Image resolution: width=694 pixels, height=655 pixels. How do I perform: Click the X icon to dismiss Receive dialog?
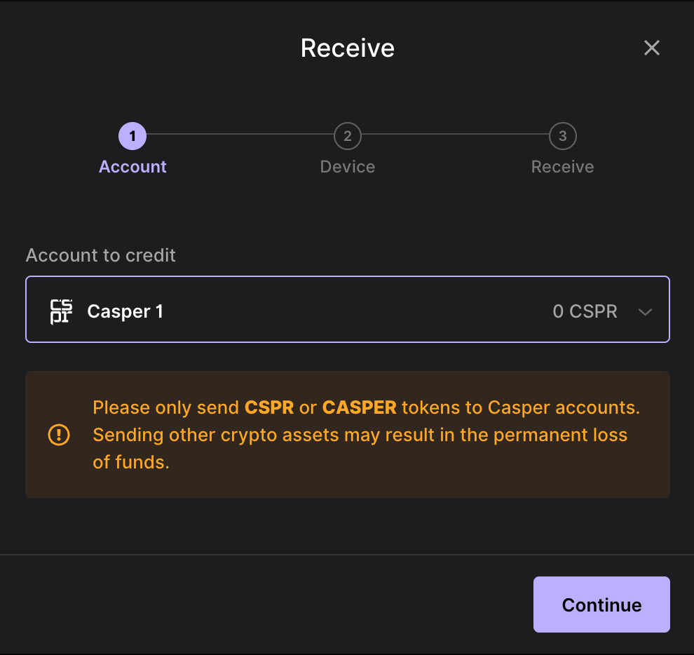click(652, 48)
